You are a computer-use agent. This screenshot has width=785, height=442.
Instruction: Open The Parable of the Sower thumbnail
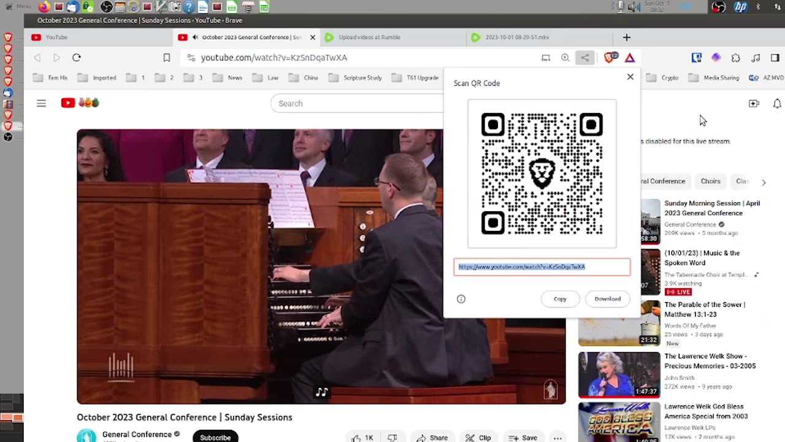tap(619, 322)
